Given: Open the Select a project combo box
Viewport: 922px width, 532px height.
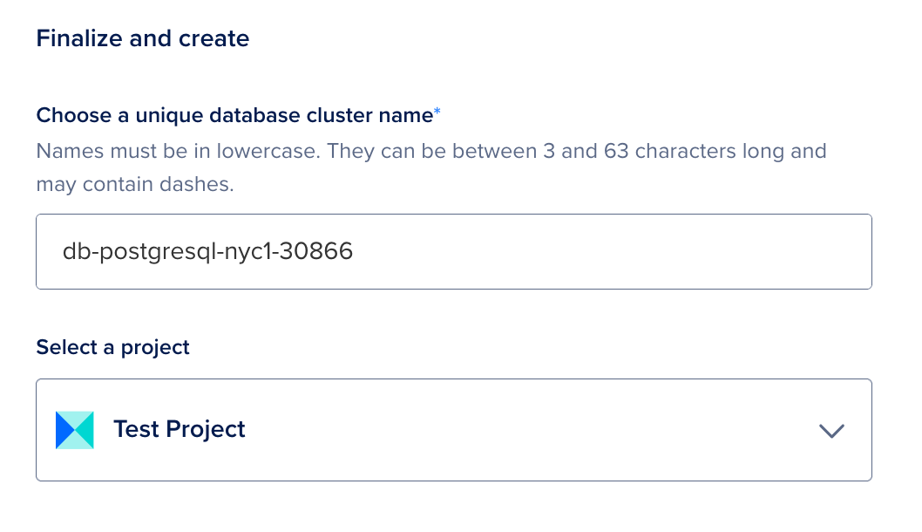Looking at the screenshot, I should click(453, 430).
